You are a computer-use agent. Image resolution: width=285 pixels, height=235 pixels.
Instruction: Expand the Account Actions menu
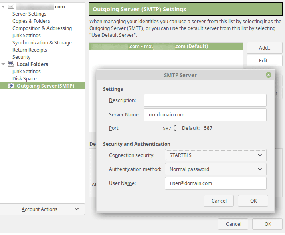[42, 209]
